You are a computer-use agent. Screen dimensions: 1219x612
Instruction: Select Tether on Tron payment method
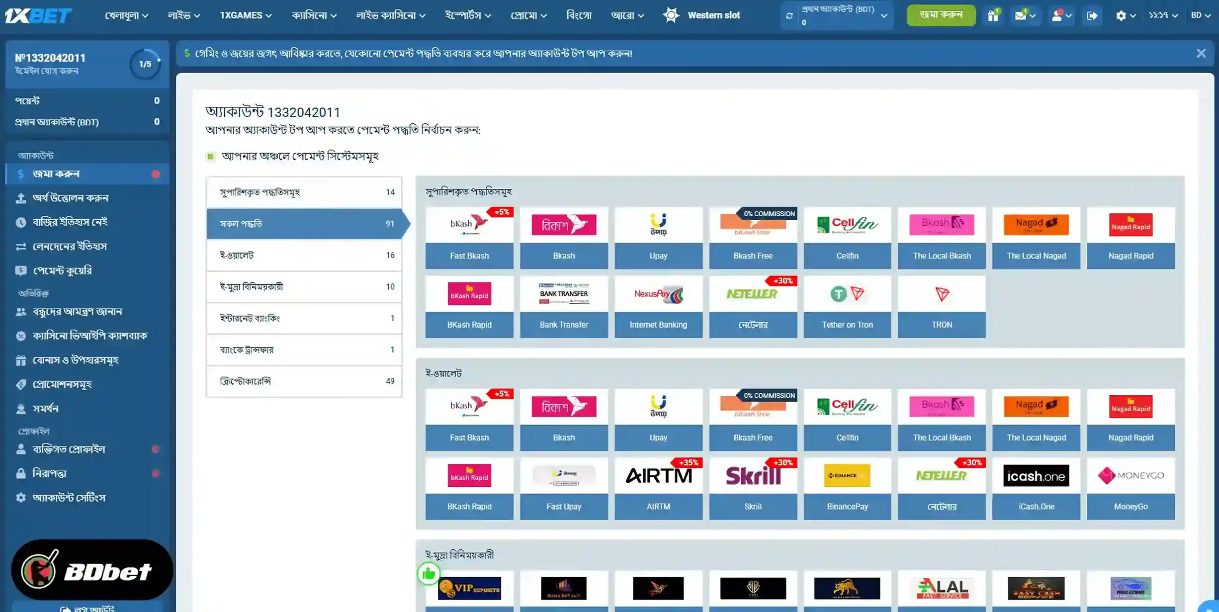[847, 307]
